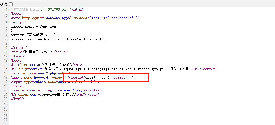The image size is (275, 125).
Task: Click the window.location.href level3.php line
Action: point(59,39)
